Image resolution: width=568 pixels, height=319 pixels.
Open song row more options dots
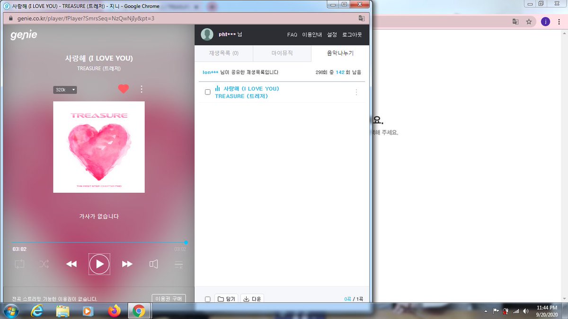356,92
